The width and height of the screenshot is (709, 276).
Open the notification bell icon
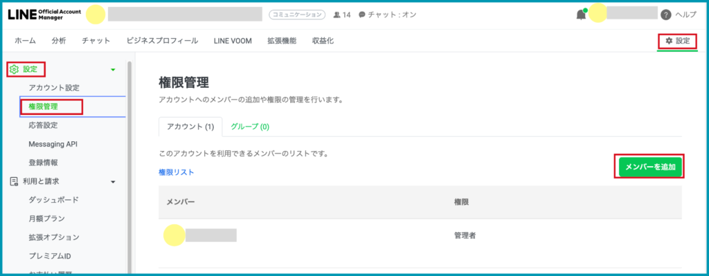coord(581,15)
